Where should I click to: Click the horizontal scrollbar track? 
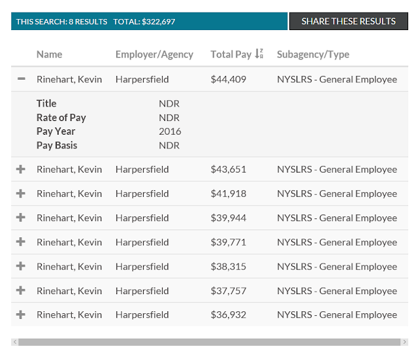[x=209, y=342]
